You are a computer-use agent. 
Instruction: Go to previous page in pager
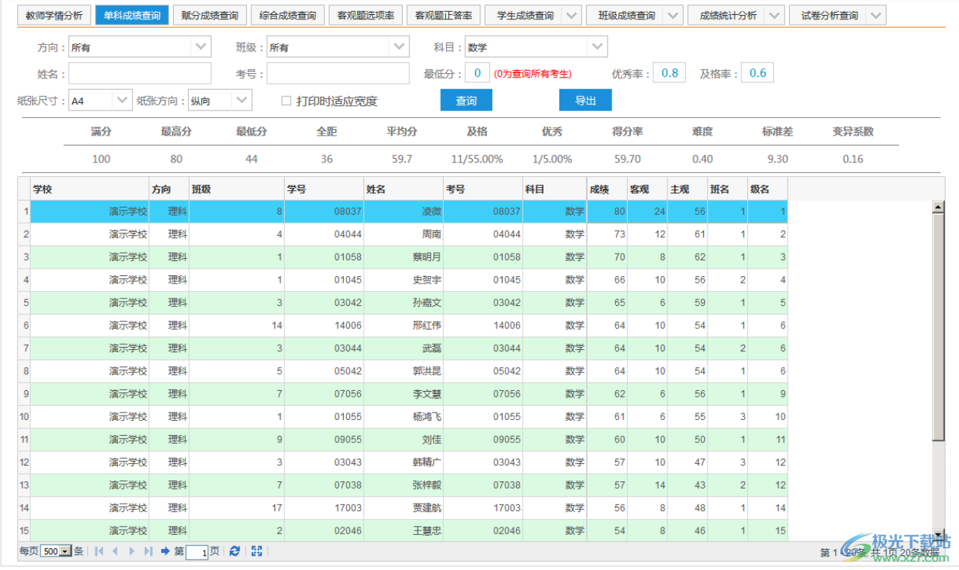[115, 551]
